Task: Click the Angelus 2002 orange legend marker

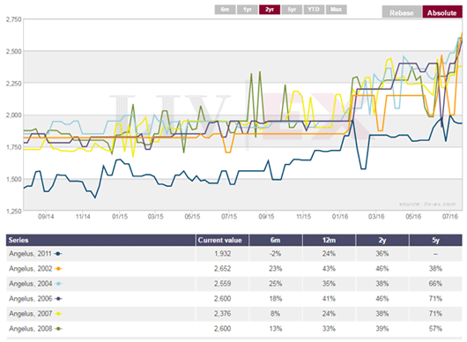Action: click(58, 269)
